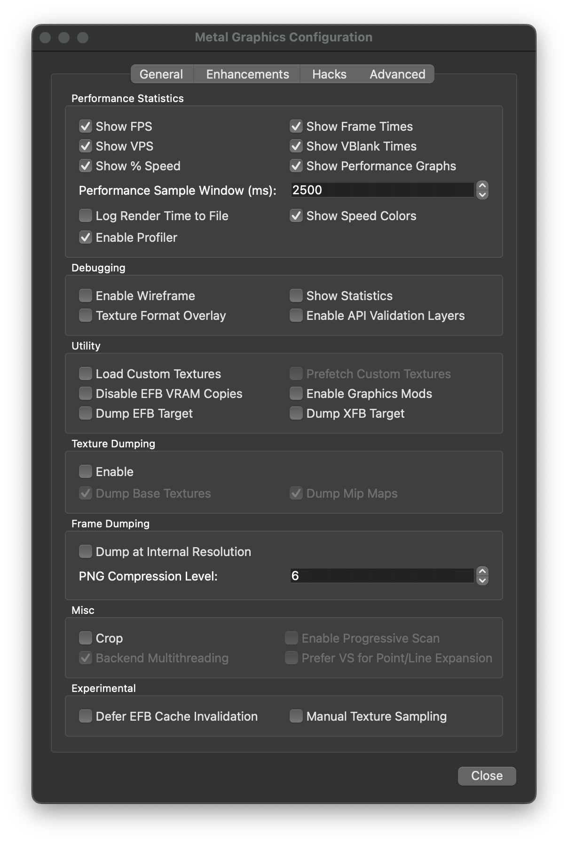Screen dimensions: 568x843
Task: Check Dump at Internal Resolution
Action: tap(85, 552)
